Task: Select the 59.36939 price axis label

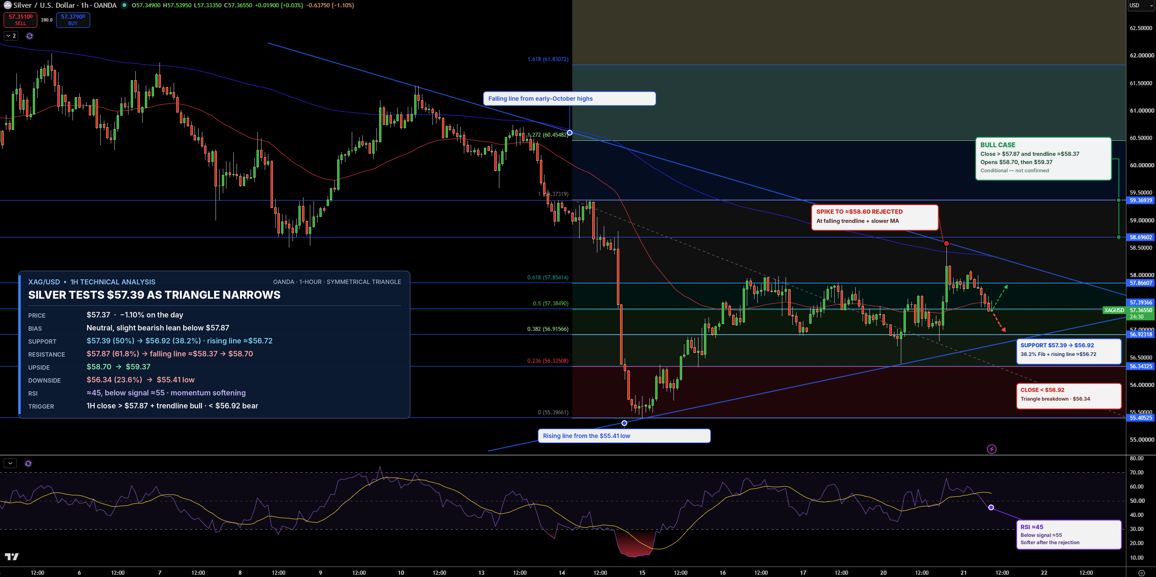Action: [1141, 201]
